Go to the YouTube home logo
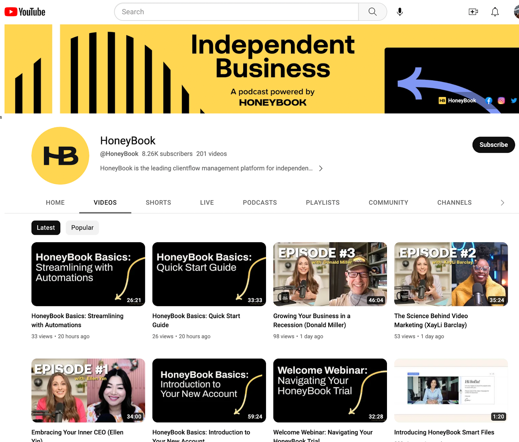The width and height of the screenshot is (519, 442). point(25,12)
